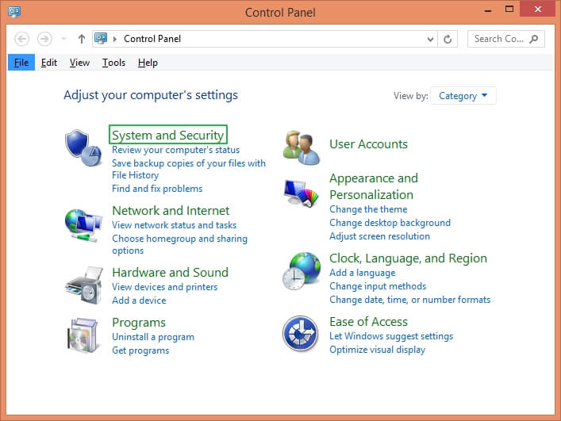
Task: Click the Clock, Language, and Region icon
Action: 302,271
